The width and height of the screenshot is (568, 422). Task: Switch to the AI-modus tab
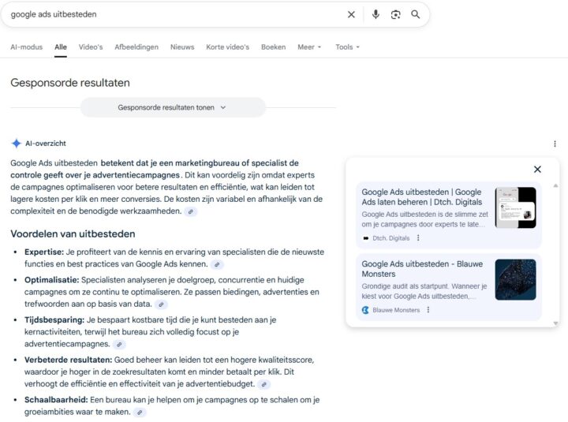pos(27,47)
